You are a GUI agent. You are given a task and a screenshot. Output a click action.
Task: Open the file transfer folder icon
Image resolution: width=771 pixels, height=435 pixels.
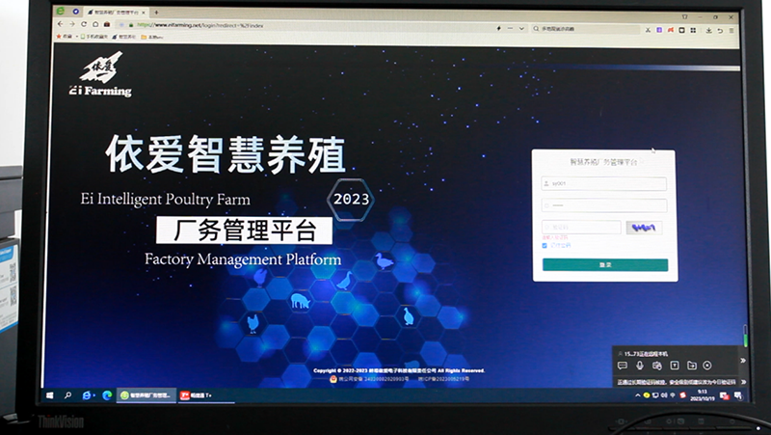(x=692, y=366)
